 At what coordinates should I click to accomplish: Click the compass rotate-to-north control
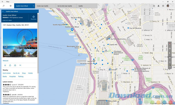170,44
